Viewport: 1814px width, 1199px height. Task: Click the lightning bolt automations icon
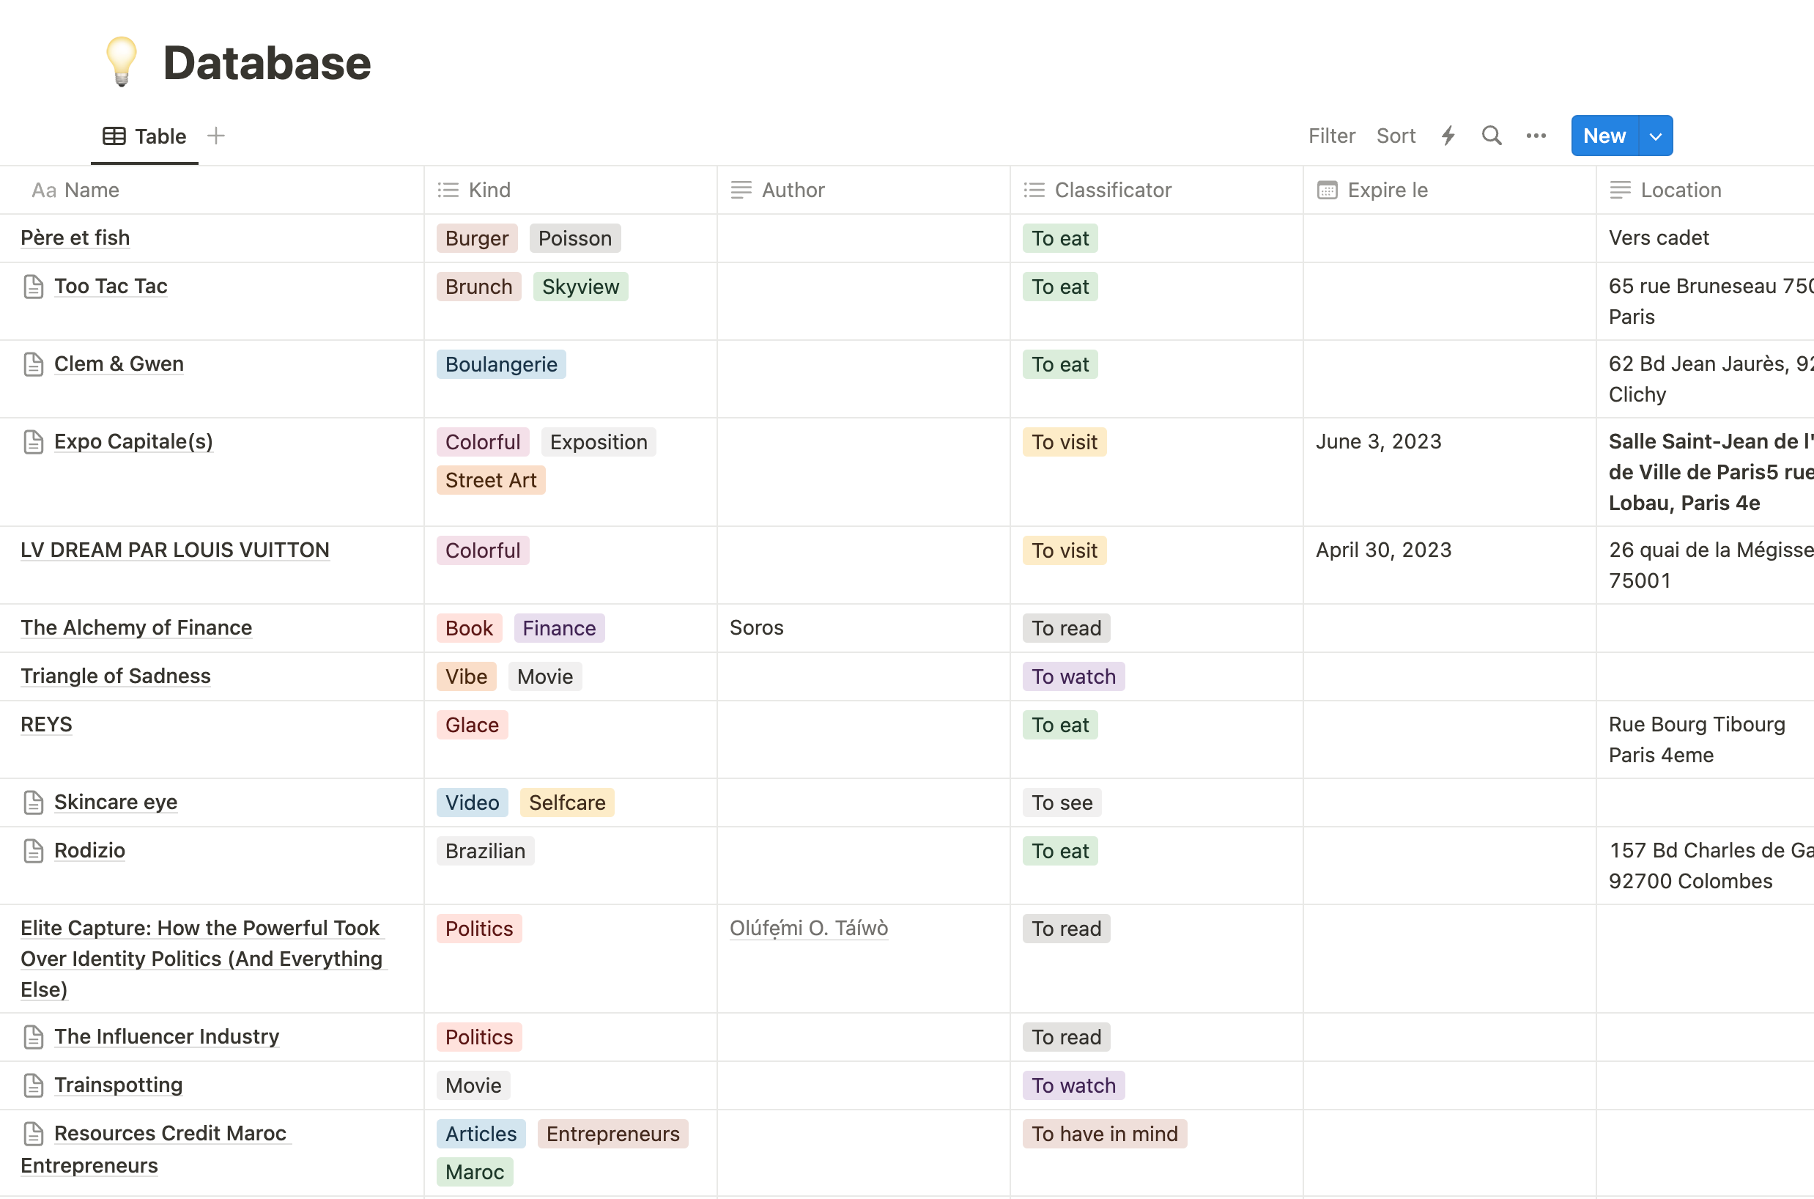coord(1448,136)
